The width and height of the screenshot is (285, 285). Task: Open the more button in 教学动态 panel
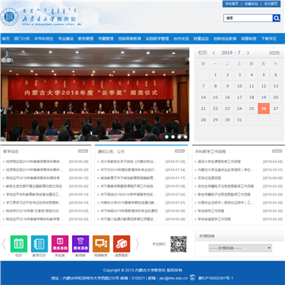(x=83, y=151)
